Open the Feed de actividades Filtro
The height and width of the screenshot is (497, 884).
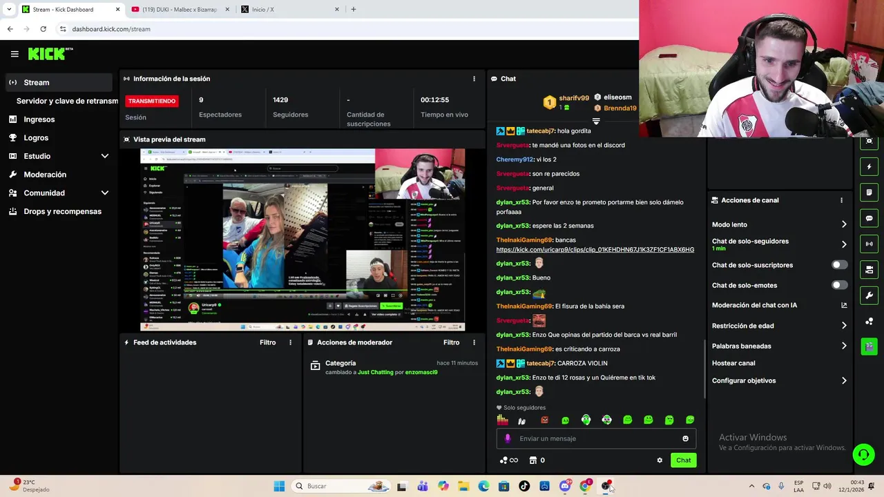pos(267,342)
